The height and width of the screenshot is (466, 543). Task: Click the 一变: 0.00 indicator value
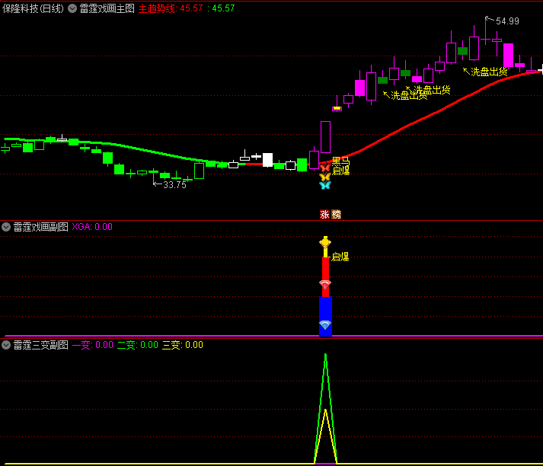click(92, 345)
